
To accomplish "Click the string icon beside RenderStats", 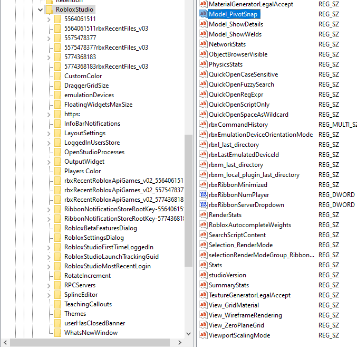I will [203, 214].
